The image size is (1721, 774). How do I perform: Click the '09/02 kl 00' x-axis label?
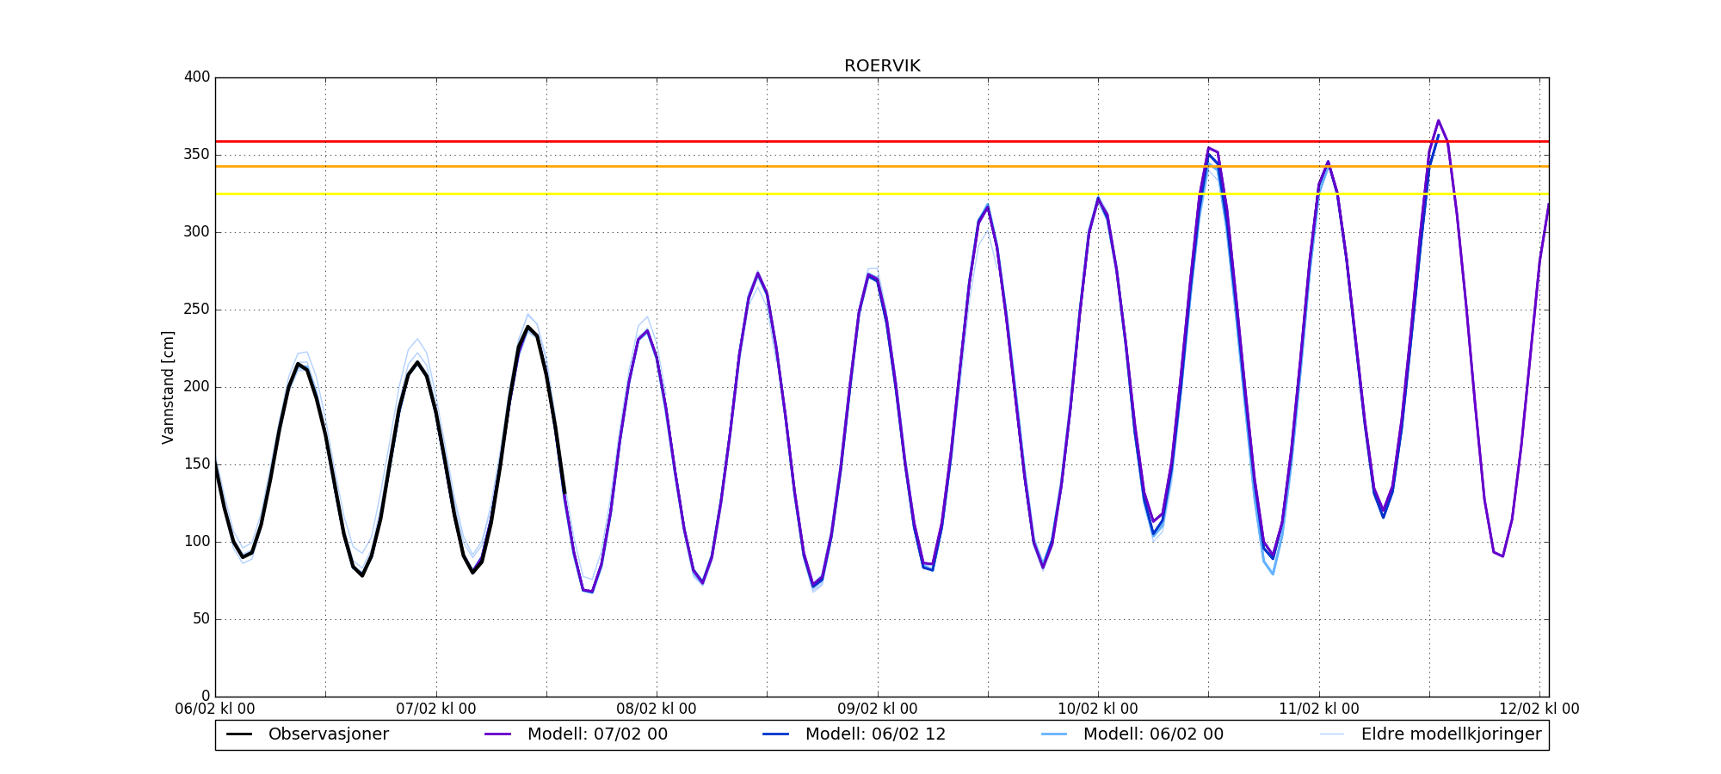click(x=878, y=709)
